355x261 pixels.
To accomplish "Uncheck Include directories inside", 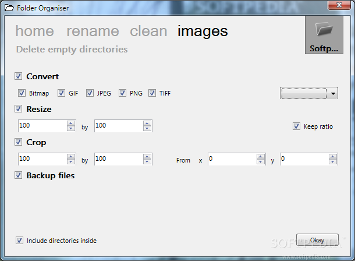I will tap(19, 241).
